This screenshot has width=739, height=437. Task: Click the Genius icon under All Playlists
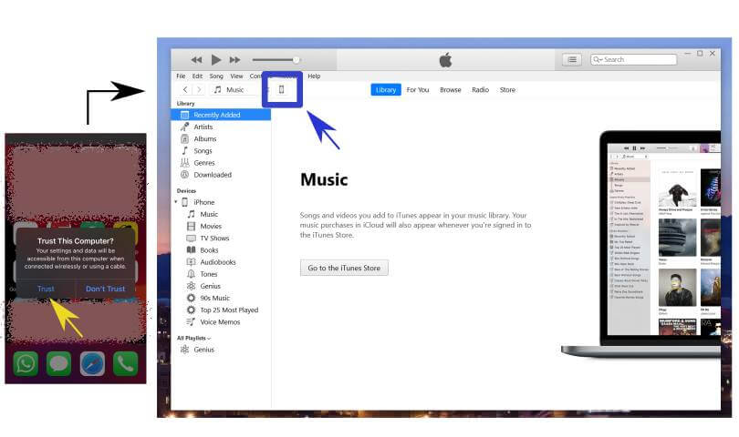point(184,349)
